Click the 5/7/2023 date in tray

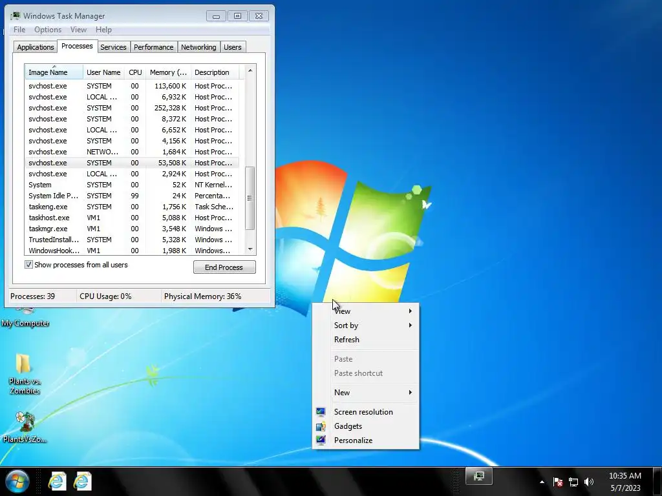click(x=625, y=488)
